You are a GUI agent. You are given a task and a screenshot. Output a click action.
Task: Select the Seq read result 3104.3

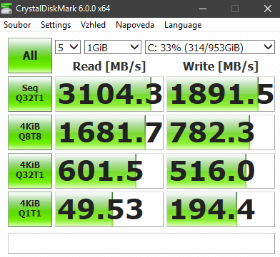click(x=109, y=94)
